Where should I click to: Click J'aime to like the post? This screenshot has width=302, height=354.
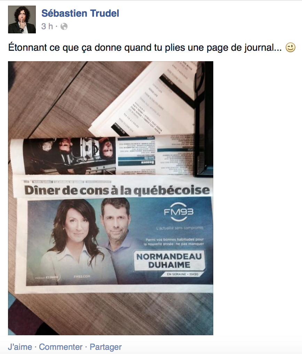20,347
